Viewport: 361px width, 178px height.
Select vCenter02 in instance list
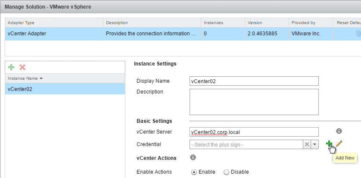tap(65, 89)
